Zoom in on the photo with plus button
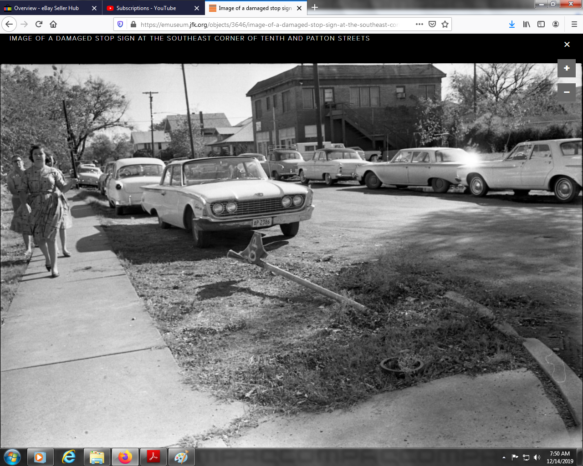The width and height of the screenshot is (583, 466). point(567,68)
